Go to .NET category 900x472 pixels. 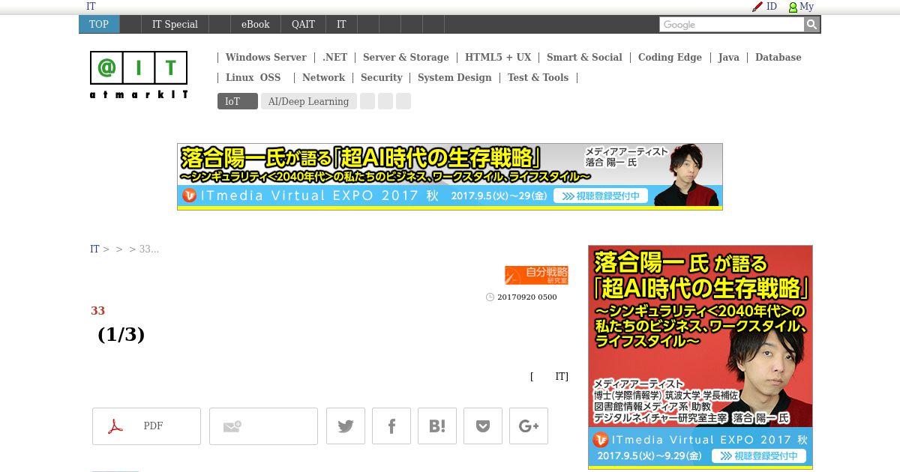334,58
